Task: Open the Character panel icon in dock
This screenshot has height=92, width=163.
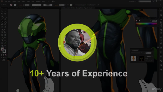Action: 161,37
